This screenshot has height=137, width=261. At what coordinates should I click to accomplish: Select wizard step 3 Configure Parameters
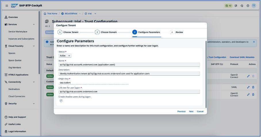[x=146, y=32]
